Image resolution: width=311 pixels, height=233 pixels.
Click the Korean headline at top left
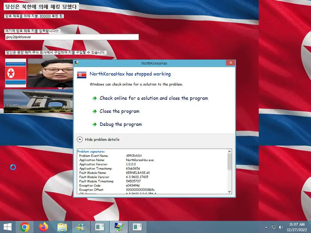[x=41, y=7]
